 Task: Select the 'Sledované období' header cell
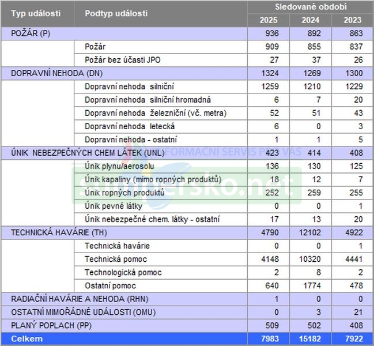coord(310,7)
